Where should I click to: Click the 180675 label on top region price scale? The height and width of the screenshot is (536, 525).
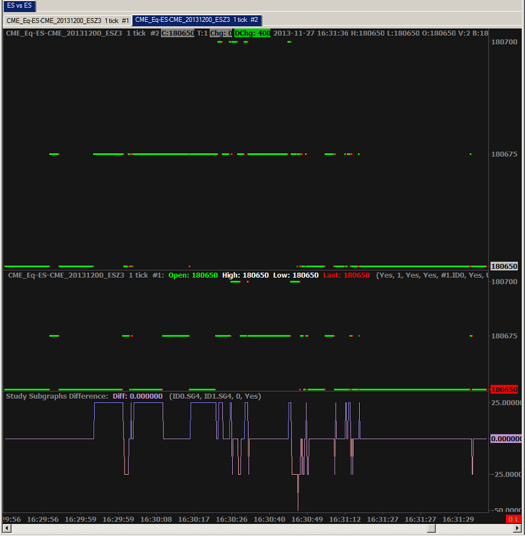pyautogui.click(x=504, y=154)
